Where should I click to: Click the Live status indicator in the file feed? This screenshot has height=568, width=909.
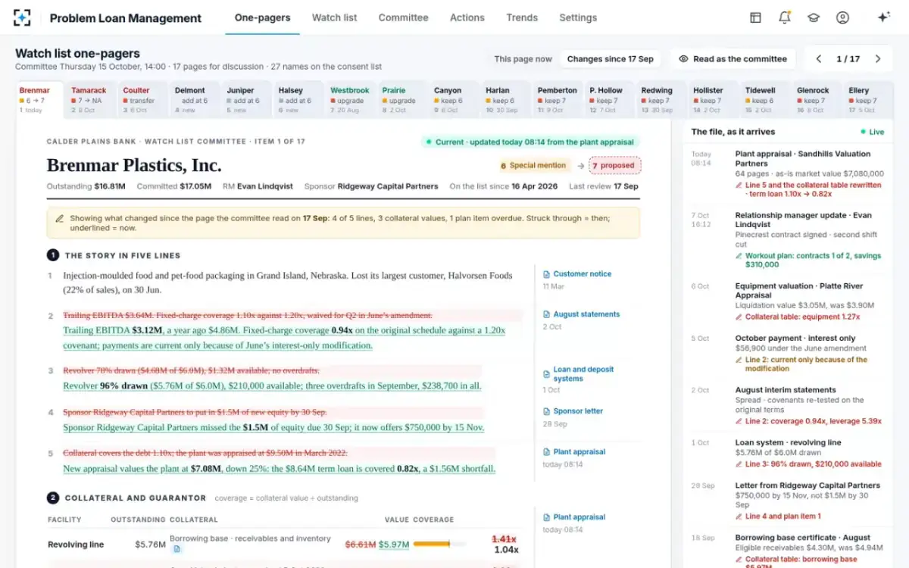click(x=871, y=132)
